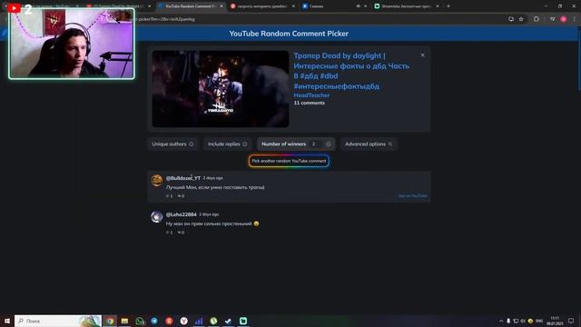Open a new browser tab
Screen dimensions: 581x327
448,6
